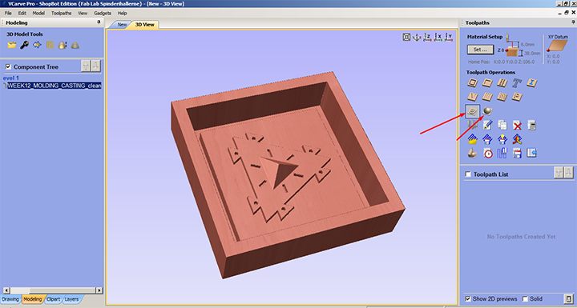The image size is (577, 308).
Task: View model along the X axis
Action: point(438,37)
